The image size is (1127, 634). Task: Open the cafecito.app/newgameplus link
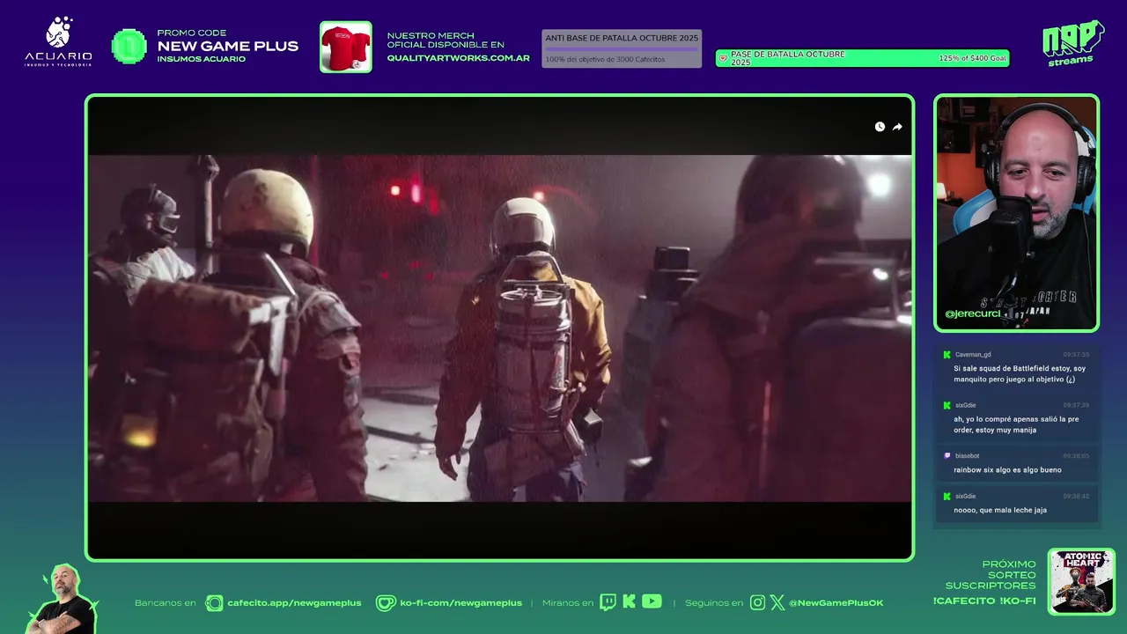point(294,603)
